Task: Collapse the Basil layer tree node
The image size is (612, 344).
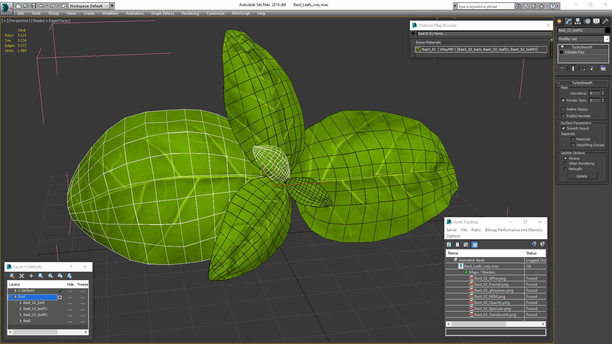Action: click(10, 297)
